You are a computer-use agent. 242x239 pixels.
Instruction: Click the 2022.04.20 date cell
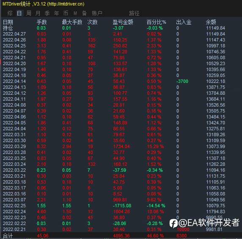pos(14,63)
